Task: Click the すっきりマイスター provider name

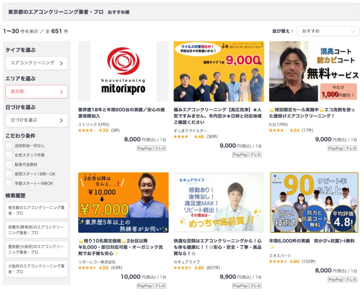Action: pos(191,131)
